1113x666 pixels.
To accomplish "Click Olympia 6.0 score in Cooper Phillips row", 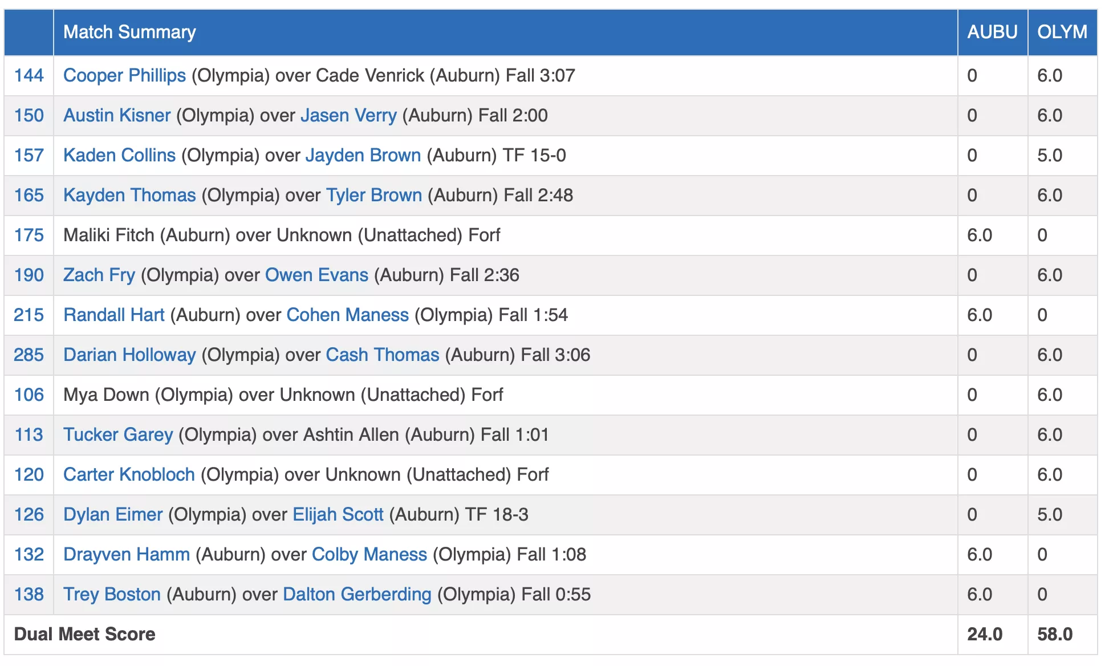I will coord(1050,75).
